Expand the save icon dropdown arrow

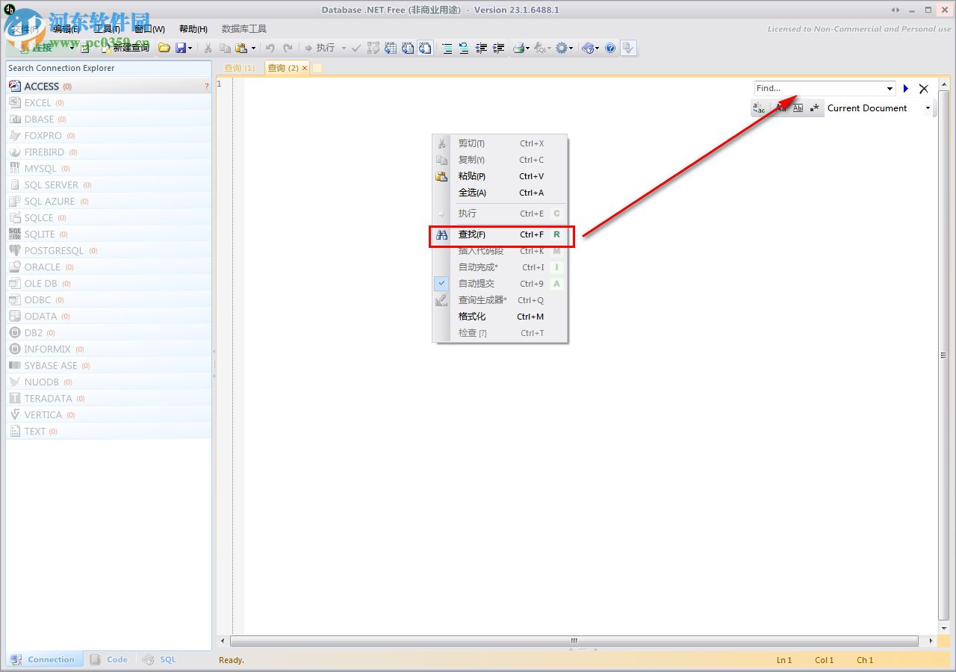190,48
